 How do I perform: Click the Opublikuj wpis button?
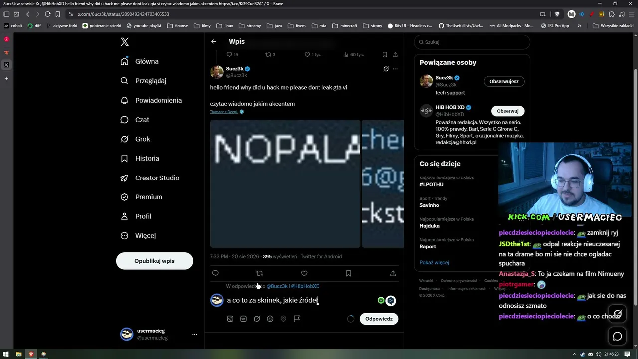pyautogui.click(x=155, y=261)
